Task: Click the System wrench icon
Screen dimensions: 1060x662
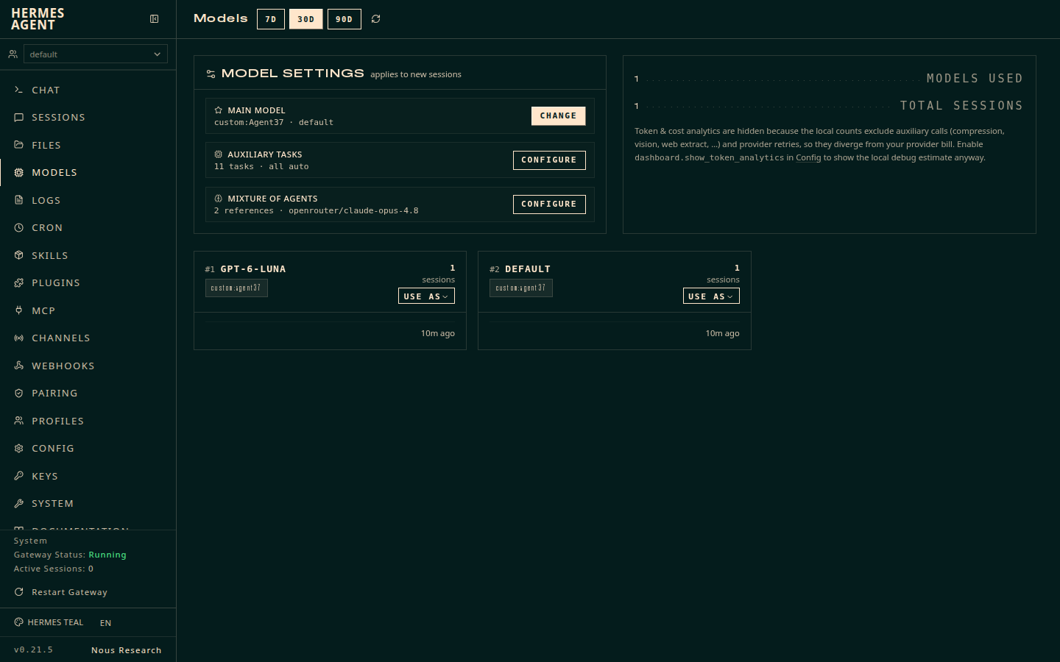Action: [19, 503]
